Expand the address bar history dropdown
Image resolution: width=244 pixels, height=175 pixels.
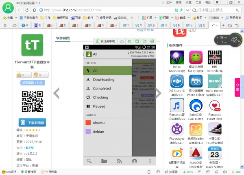(x=187, y=10)
